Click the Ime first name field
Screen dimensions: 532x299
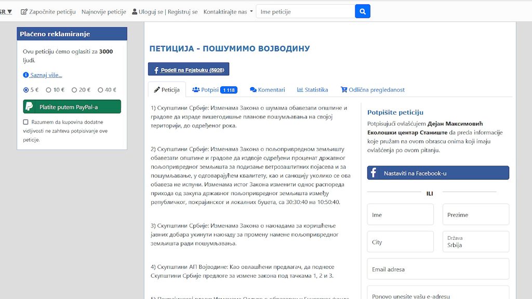point(401,214)
